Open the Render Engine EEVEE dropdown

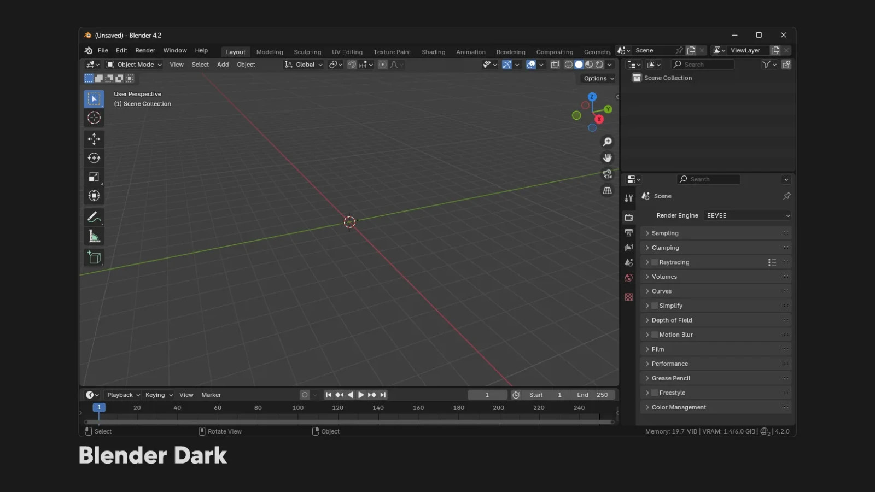tap(747, 215)
